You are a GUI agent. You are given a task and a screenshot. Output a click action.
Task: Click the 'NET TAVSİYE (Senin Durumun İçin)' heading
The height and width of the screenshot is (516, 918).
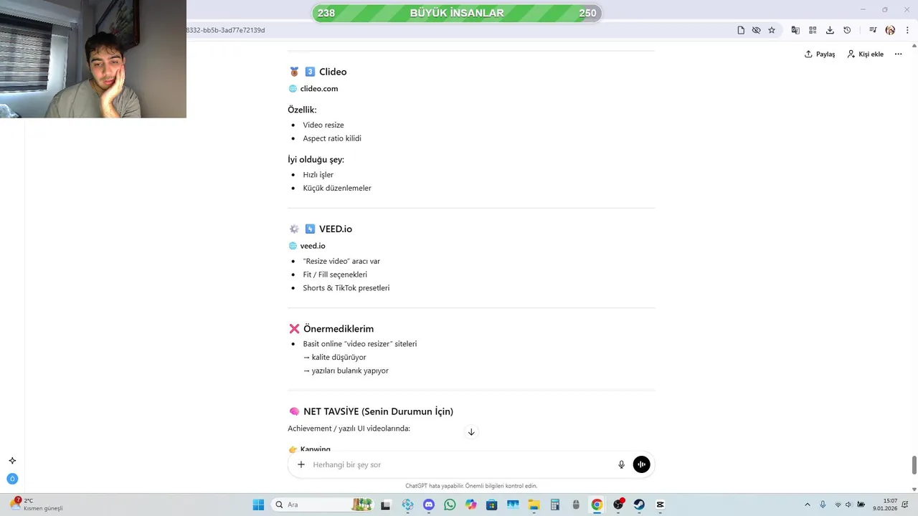[x=378, y=411]
